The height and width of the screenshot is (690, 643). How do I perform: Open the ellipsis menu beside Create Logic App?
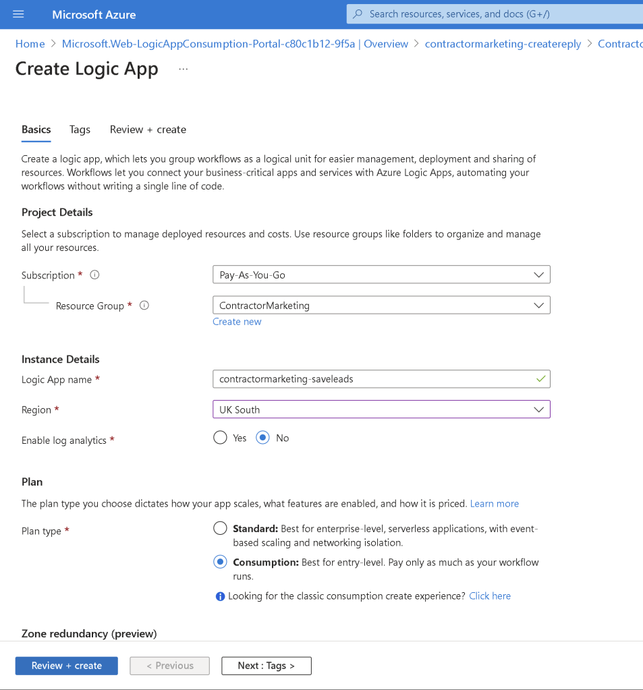183,69
